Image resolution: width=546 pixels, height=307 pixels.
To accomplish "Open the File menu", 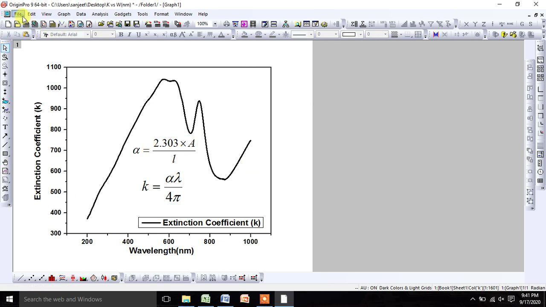I will coord(18,14).
